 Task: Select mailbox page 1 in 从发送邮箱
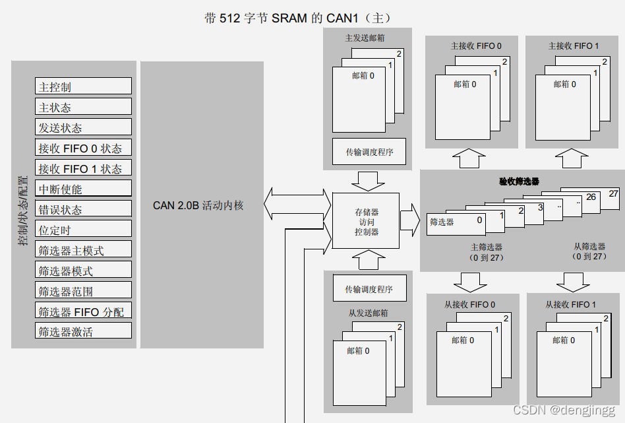click(x=391, y=339)
